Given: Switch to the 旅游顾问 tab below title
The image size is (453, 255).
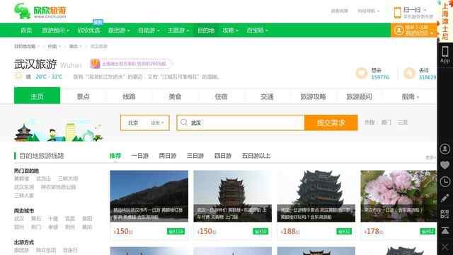Looking at the screenshot, I should click(359, 96).
